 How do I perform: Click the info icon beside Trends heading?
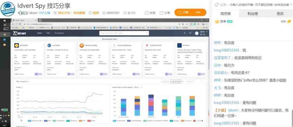click(x=22, y=87)
